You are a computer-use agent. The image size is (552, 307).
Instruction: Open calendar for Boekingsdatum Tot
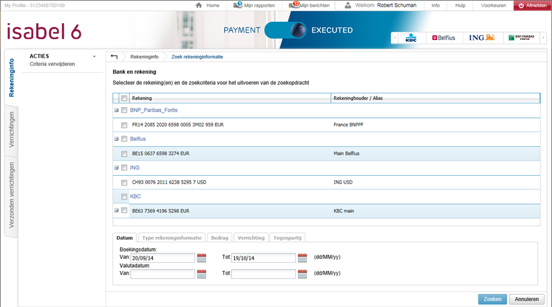pos(302,258)
